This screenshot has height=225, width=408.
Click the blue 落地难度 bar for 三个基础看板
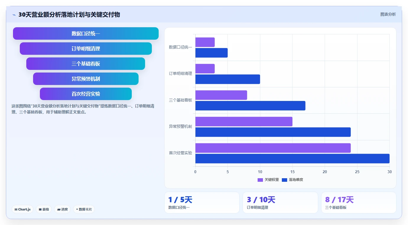coord(250,106)
